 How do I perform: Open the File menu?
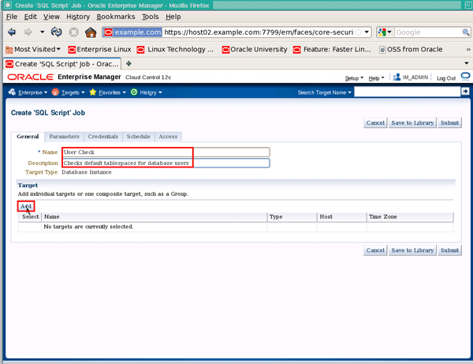point(12,17)
